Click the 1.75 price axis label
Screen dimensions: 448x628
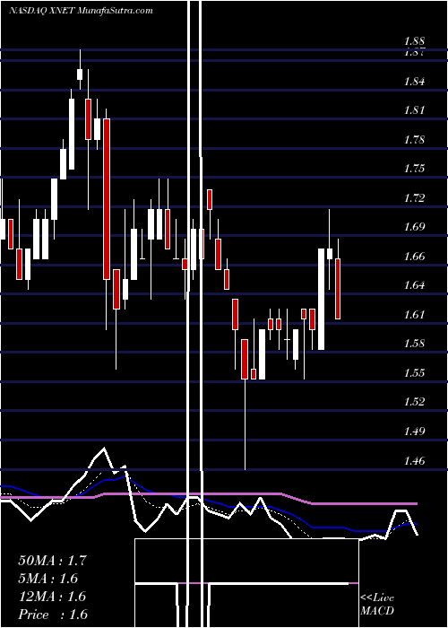[x=414, y=169]
